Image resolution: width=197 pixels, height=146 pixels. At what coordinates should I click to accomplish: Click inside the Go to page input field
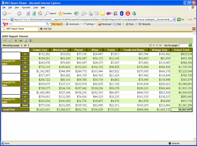183,45
